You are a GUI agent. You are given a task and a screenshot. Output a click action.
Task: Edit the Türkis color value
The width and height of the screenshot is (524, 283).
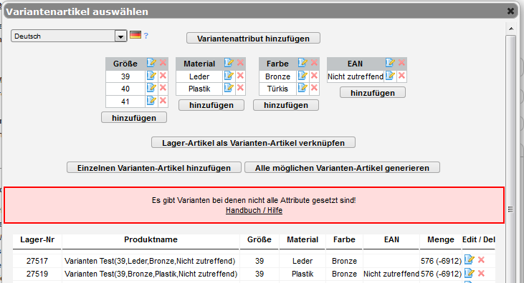tap(303, 88)
